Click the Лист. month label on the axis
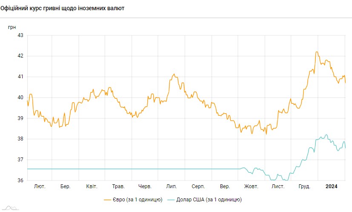This screenshot has width=352, height=212. 278,186
